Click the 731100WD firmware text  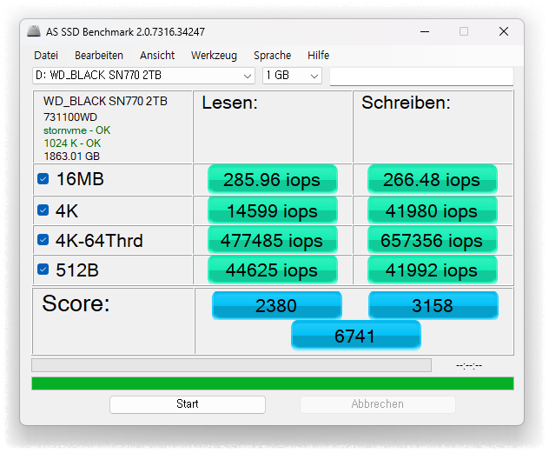(70, 117)
